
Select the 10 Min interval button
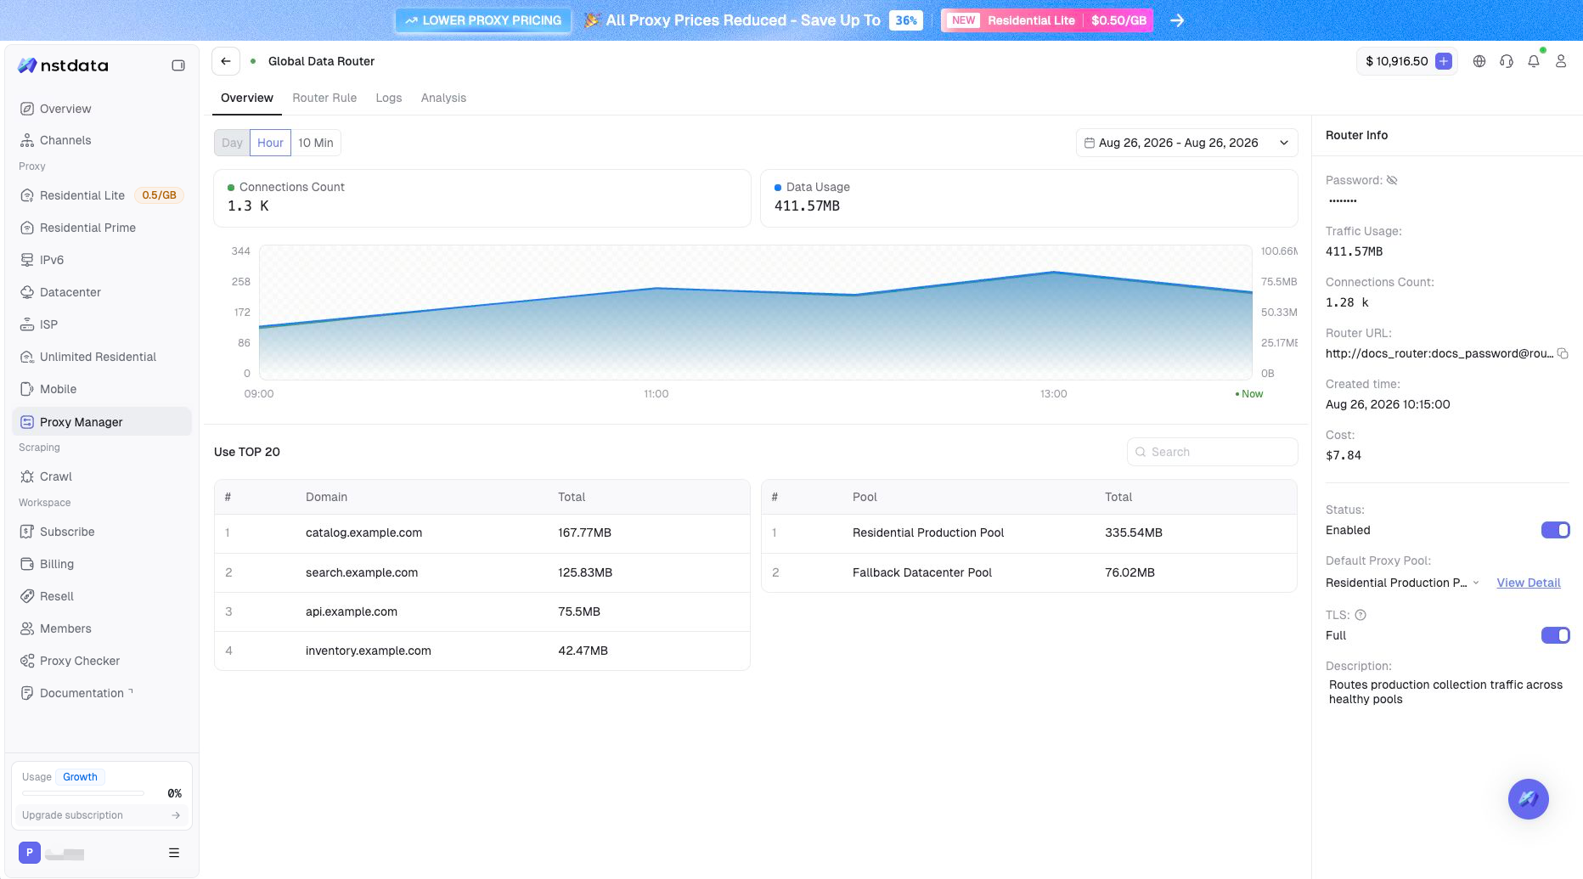[x=316, y=143]
